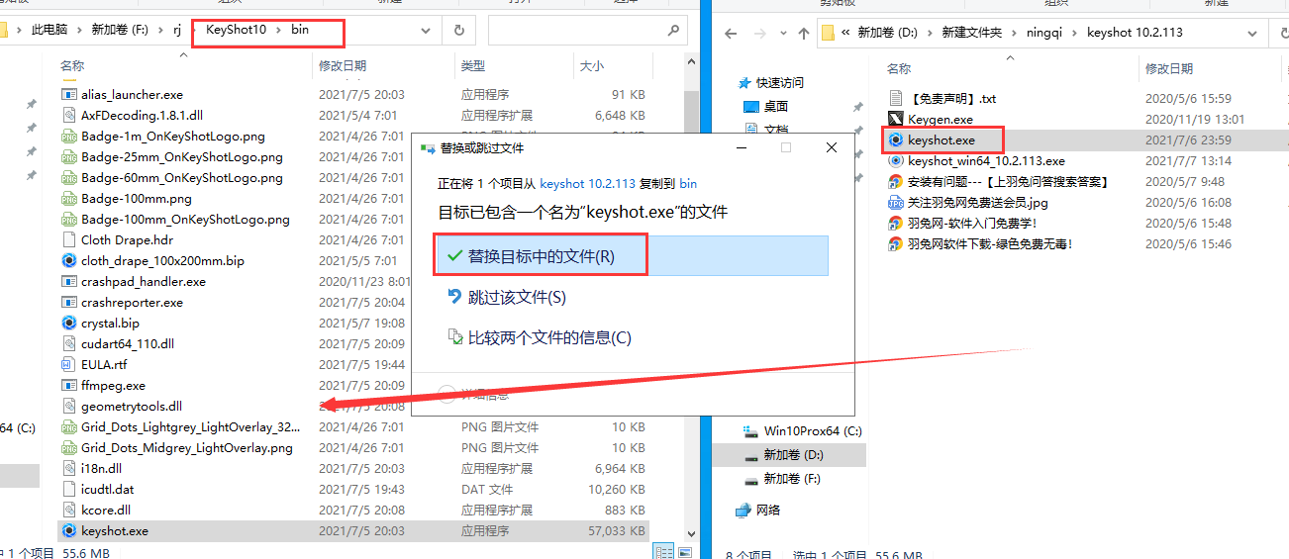Click 安装有问题 shortcut icon

point(895,182)
